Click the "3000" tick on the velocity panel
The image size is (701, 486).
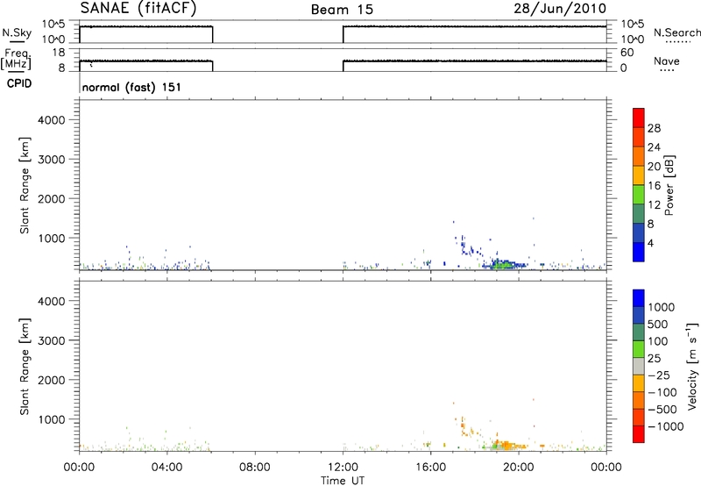[52, 340]
